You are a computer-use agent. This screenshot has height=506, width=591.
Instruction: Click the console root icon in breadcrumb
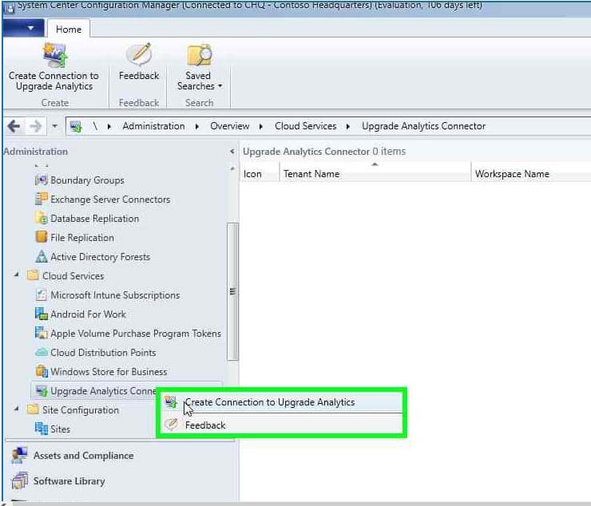[76, 126]
